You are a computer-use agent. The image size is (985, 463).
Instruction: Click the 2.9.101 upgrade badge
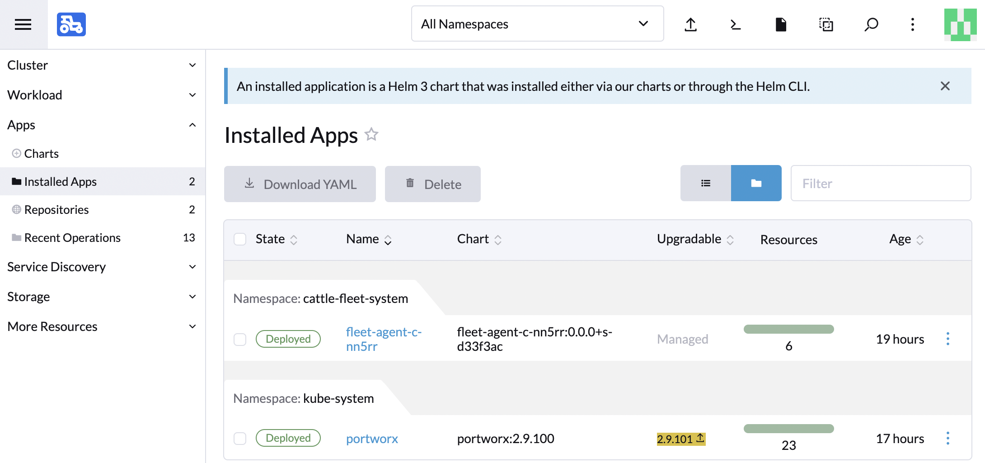tap(681, 439)
